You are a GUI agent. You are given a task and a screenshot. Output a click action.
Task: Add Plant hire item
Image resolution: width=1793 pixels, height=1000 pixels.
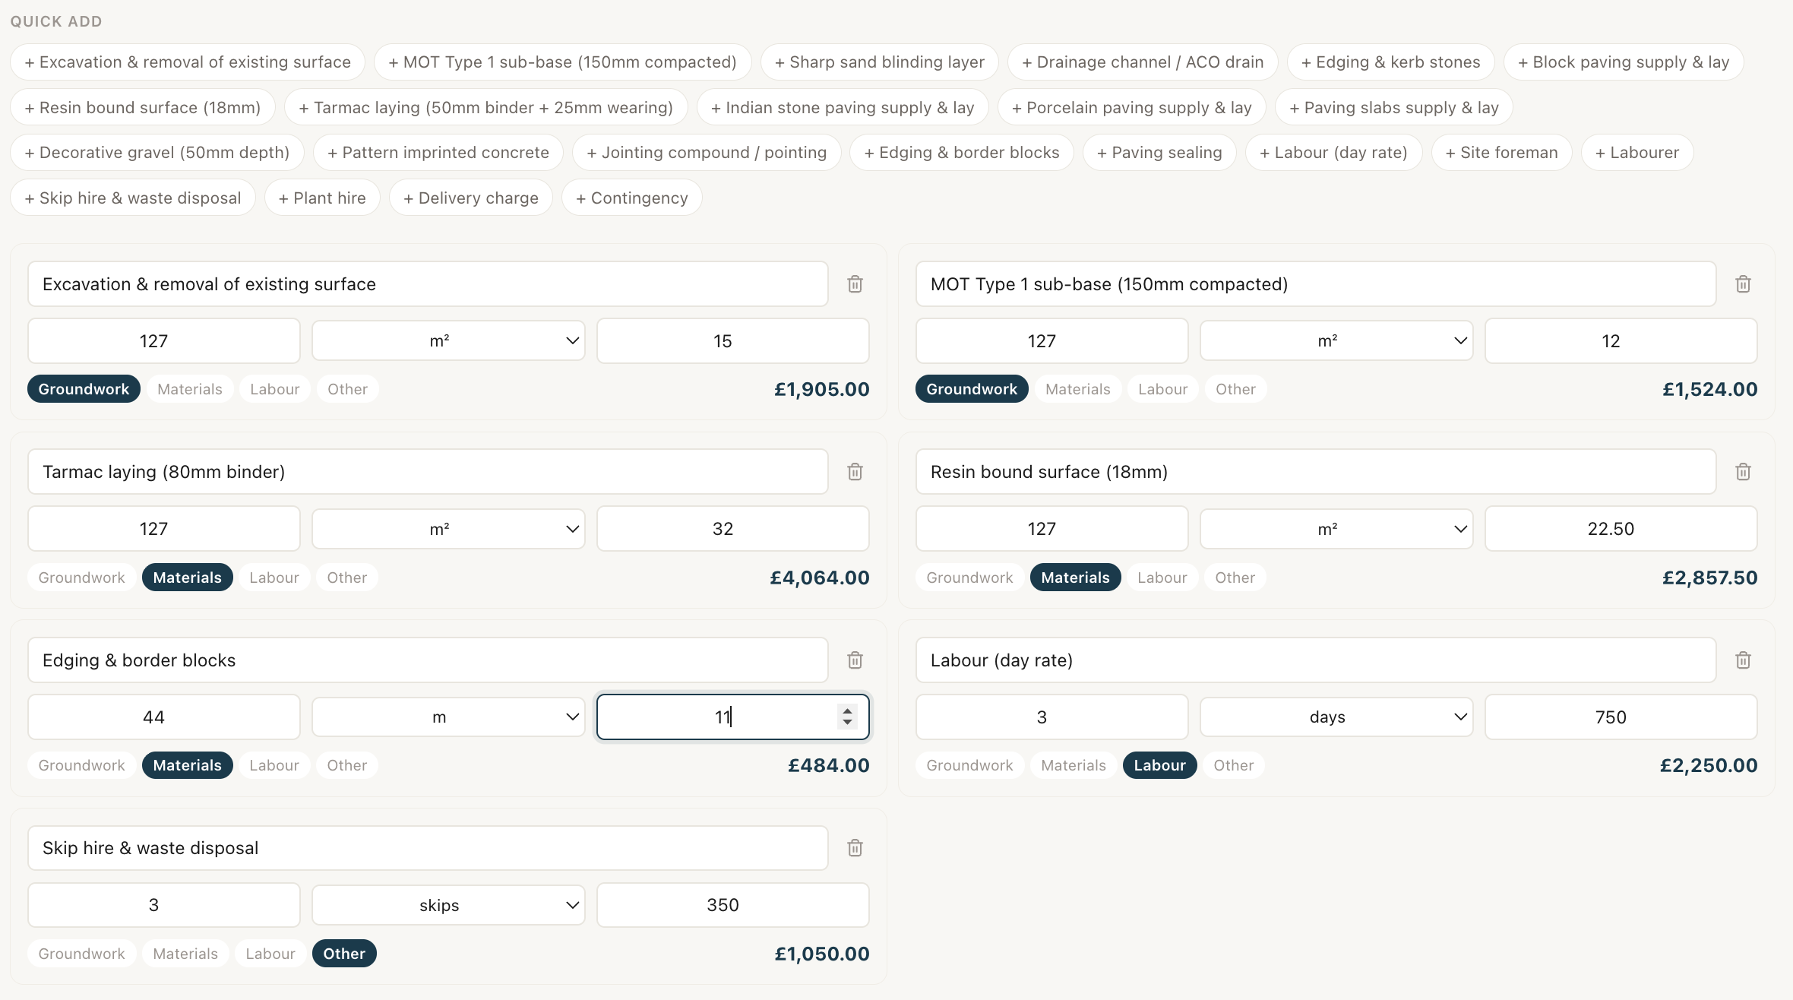coord(322,198)
